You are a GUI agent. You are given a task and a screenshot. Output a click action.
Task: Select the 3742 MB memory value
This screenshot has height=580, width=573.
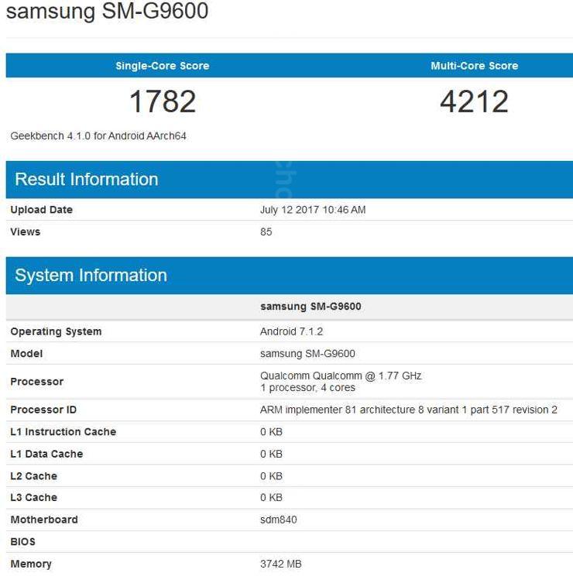281,564
